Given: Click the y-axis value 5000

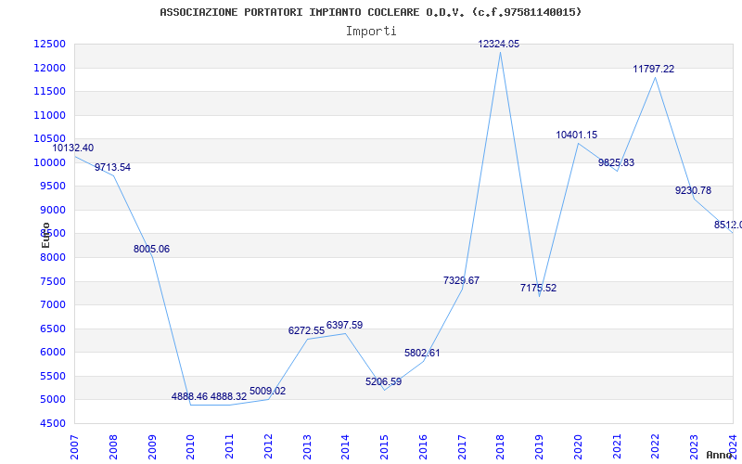Looking at the screenshot, I should (x=52, y=400).
